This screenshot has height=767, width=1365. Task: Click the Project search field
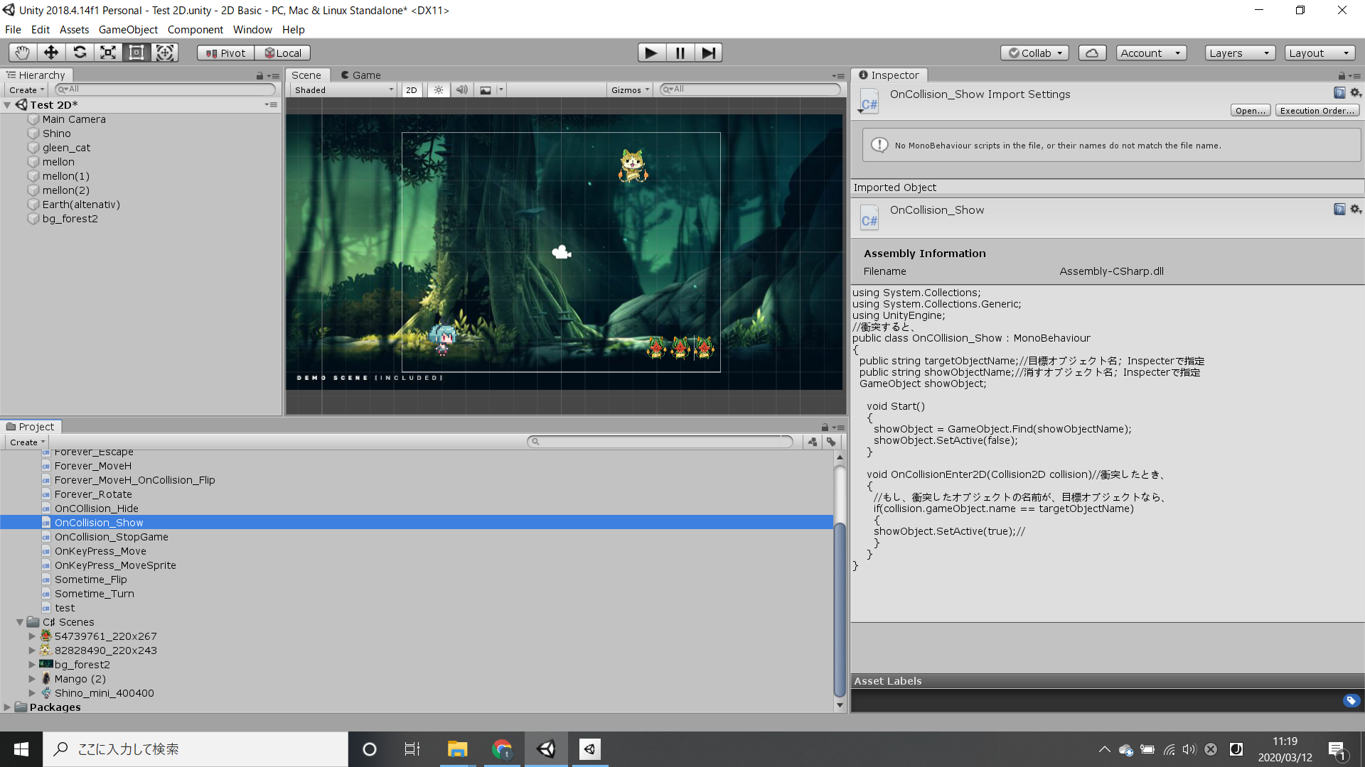[x=661, y=442]
